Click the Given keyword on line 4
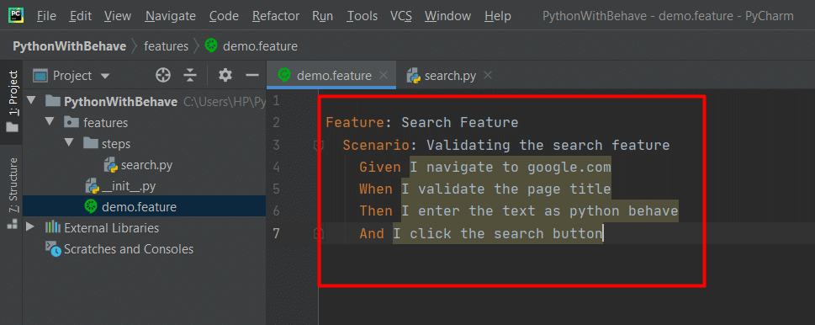 coord(380,167)
